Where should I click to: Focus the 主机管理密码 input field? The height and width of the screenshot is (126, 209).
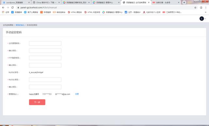(45, 43)
